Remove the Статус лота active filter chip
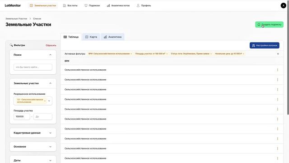The width and height of the screenshot is (289, 163). point(211,54)
